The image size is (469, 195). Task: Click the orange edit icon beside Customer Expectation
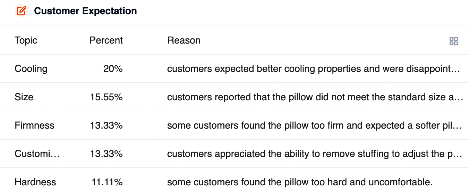tap(22, 11)
